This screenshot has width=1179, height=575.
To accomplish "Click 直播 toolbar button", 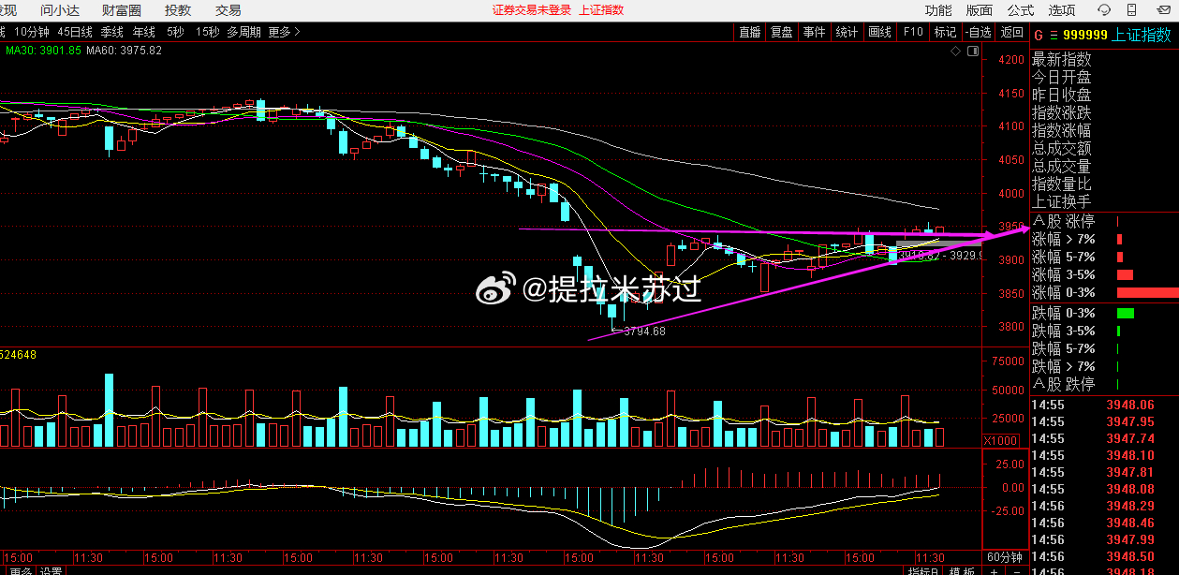I will click(x=749, y=32).
